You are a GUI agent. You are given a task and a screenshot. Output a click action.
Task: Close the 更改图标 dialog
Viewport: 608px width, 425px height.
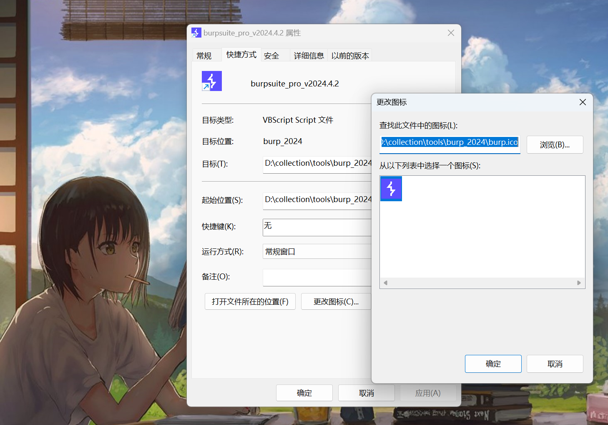(583, 102)
